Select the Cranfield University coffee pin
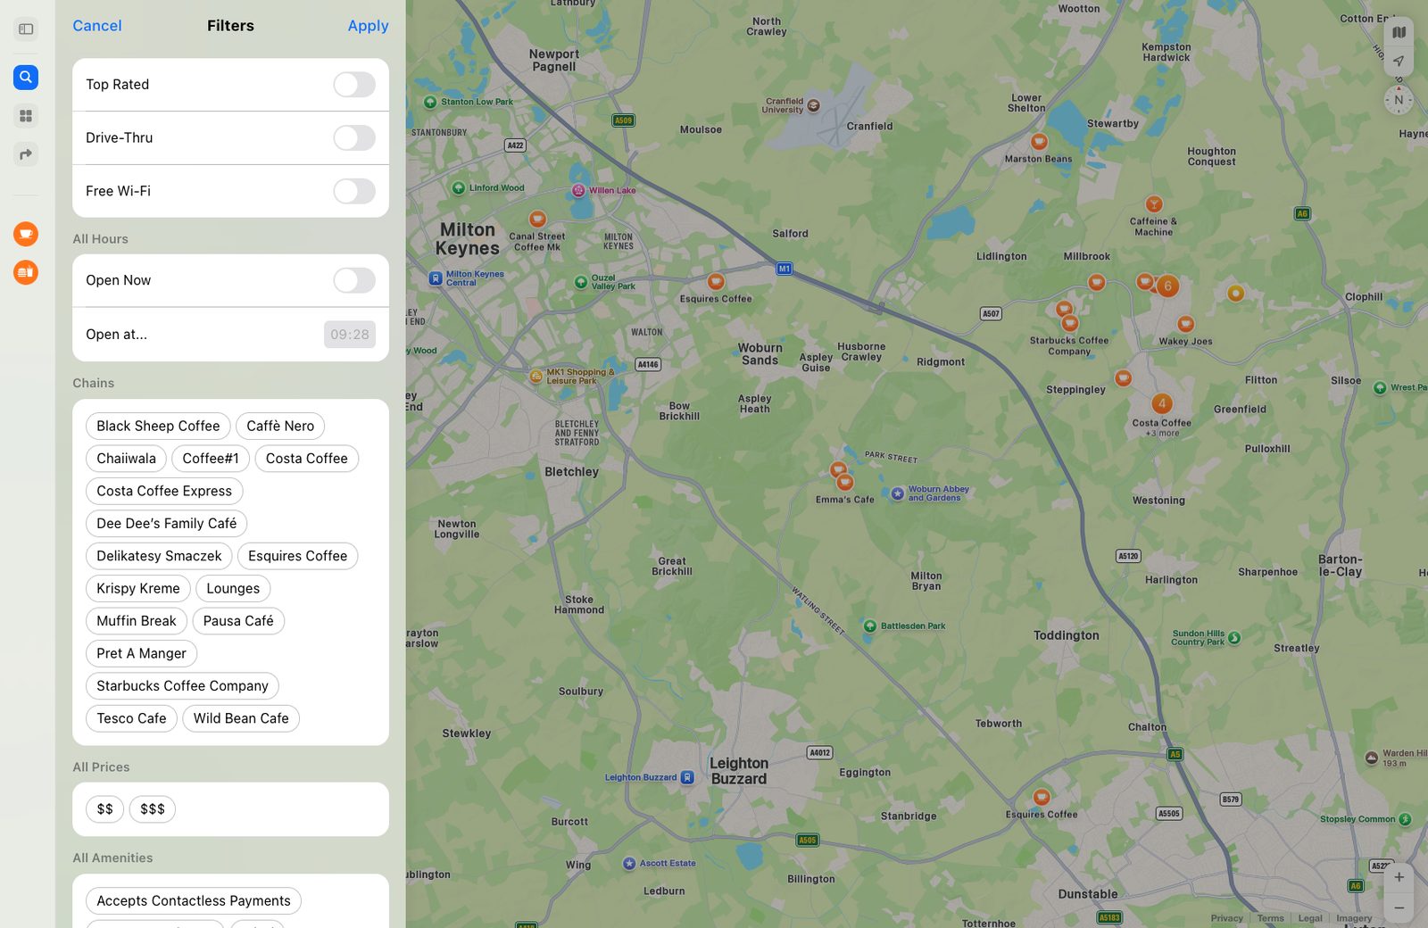1428x928 pixels. coord(813,105)
